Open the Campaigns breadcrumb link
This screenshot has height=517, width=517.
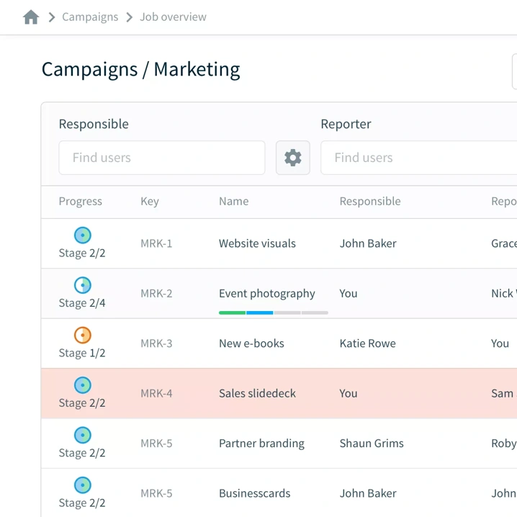pyautogui.click(x=90, y=17)
